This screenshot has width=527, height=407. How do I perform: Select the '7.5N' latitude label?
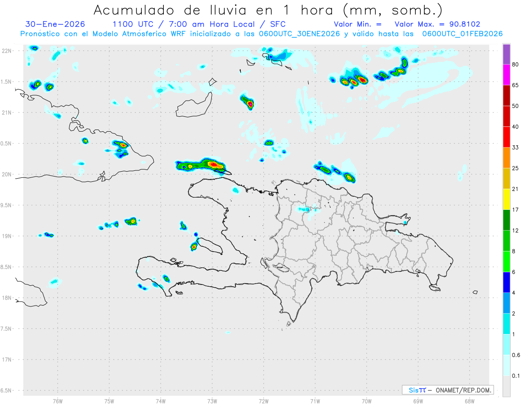tap(6, 329)
